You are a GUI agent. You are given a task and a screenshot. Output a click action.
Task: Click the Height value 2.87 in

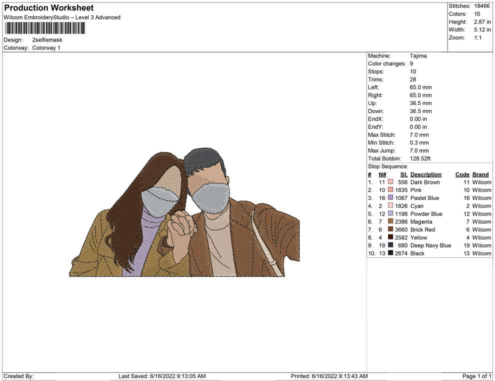point(482,22)
